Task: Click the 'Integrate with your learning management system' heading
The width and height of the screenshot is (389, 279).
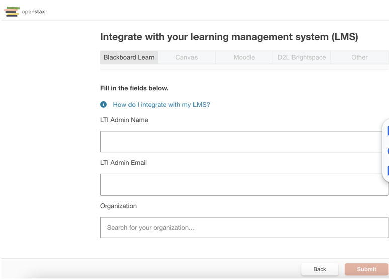Action: pos(229,37)
